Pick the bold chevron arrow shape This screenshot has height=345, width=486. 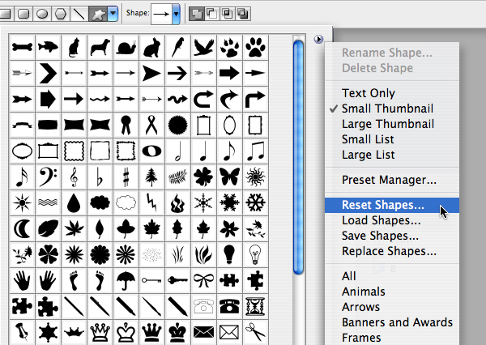pyautogui.click(x=48, y=73)
